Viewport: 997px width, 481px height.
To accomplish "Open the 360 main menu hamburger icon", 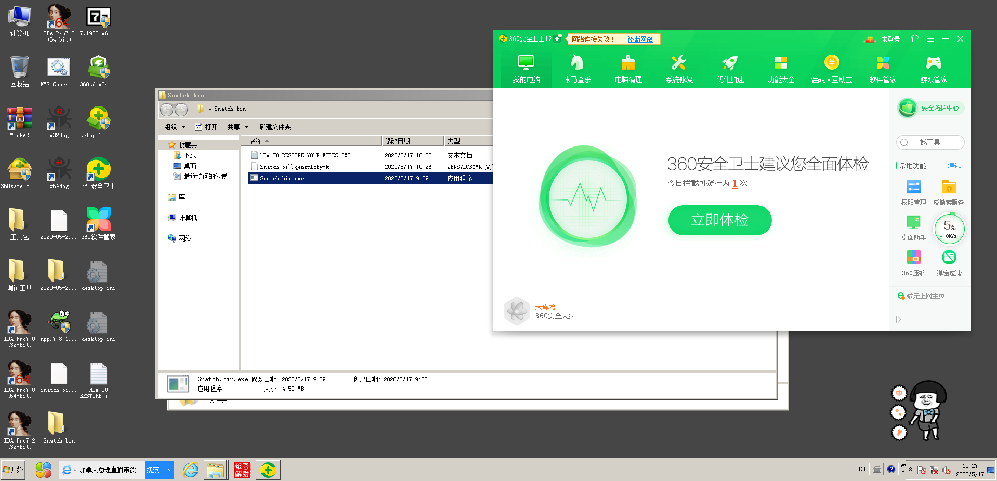I will click(x=930, y=39).
